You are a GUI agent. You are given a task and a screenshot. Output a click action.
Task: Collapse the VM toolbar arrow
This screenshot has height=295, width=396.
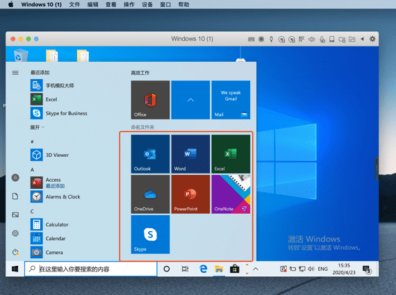click(x=363, y=39)
